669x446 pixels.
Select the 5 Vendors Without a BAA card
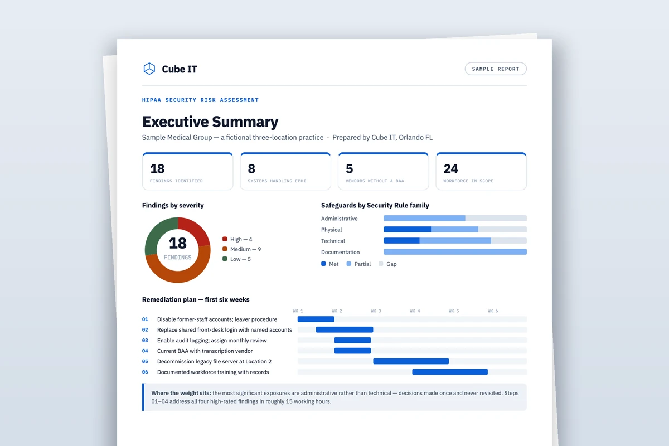coord(384,171)
